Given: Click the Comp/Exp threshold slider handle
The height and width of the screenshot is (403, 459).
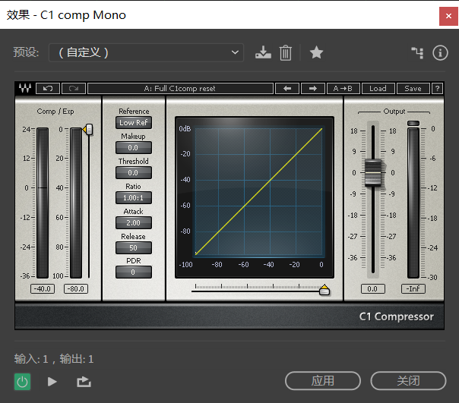Looking at the screenshot, I should pos(88,129).
